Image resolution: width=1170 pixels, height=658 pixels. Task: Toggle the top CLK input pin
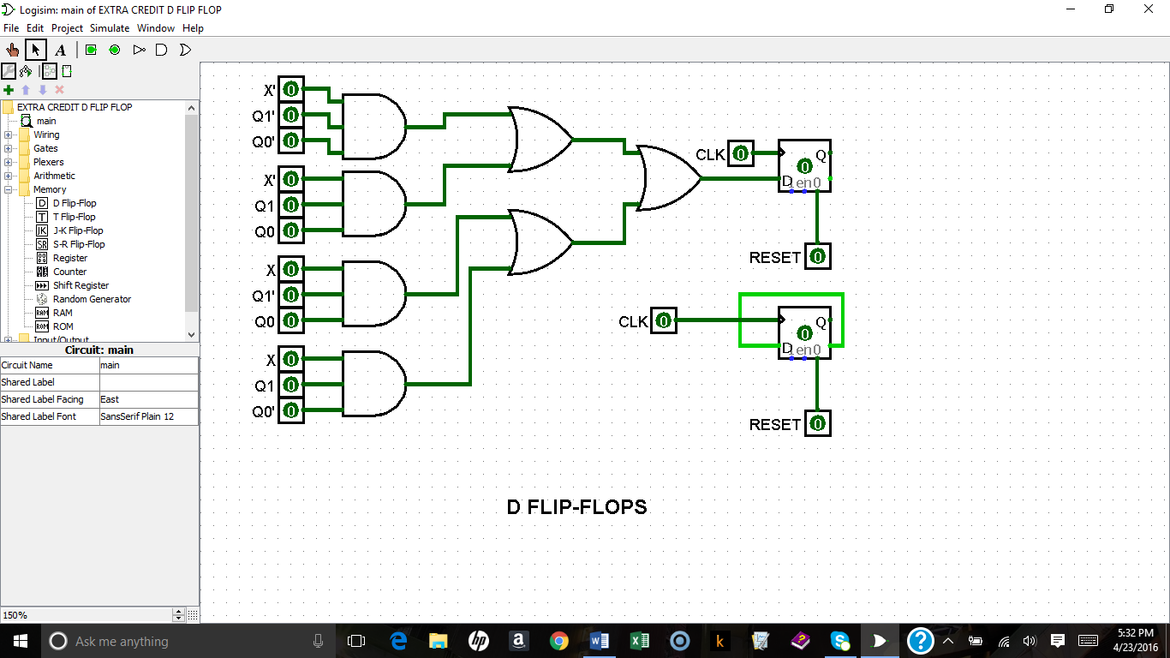click(x=741, y=154)
